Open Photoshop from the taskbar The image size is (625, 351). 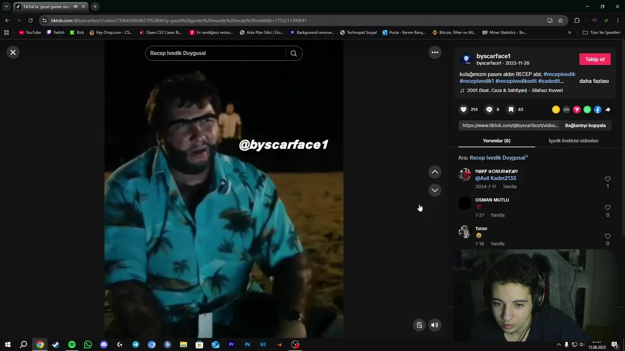click(x=248, y=345)
